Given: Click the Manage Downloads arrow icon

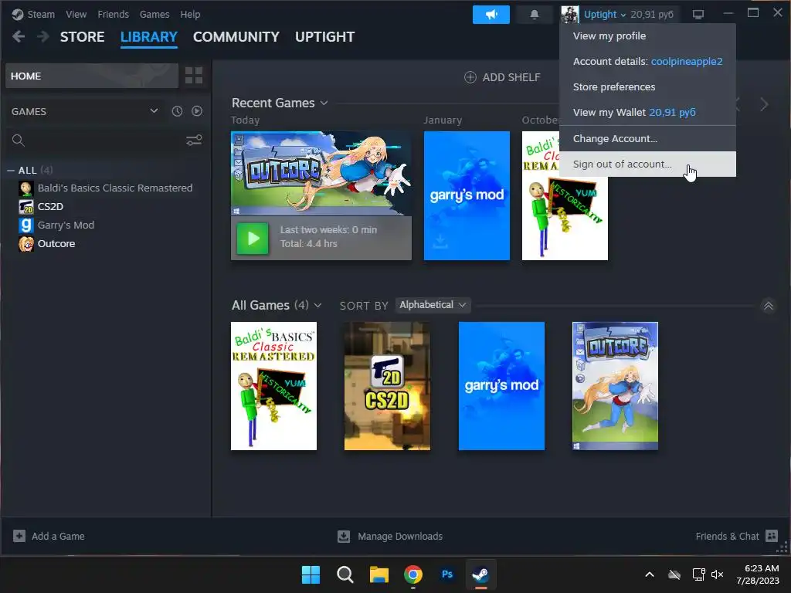Looking at the screenshot, I should pos(344,536).
